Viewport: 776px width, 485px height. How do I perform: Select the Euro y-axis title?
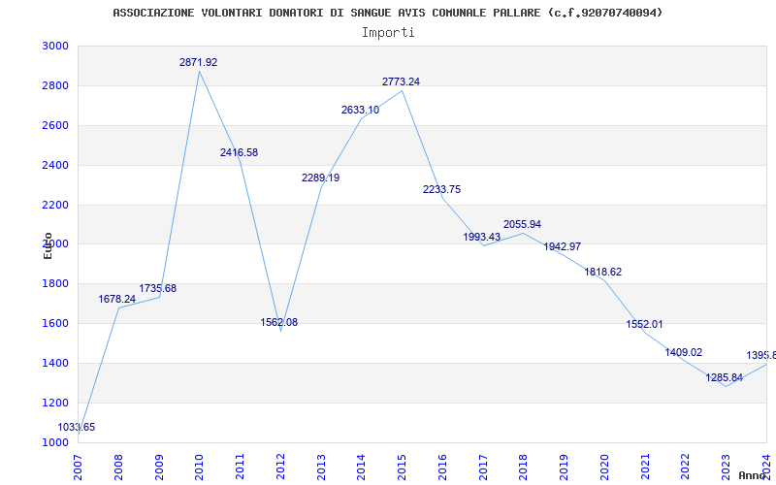click(x=48, y=245)
